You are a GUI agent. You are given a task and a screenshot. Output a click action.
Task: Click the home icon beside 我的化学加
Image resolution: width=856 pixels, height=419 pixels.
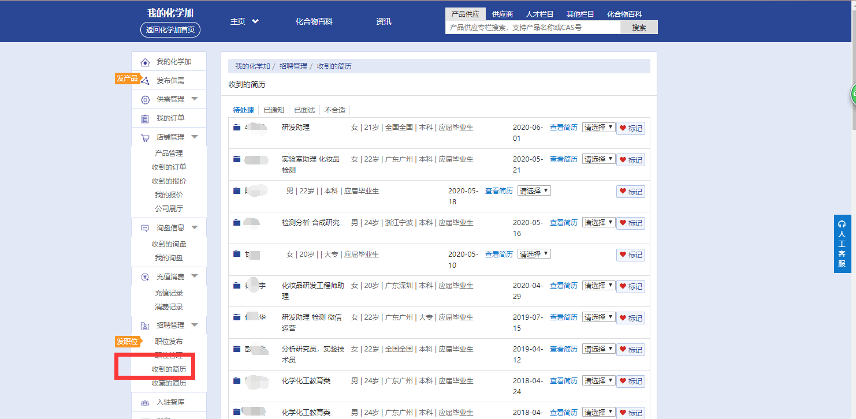tap(145, 62)
